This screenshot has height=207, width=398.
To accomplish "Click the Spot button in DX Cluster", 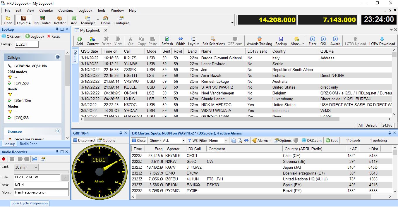I will [x=332, y=140].
